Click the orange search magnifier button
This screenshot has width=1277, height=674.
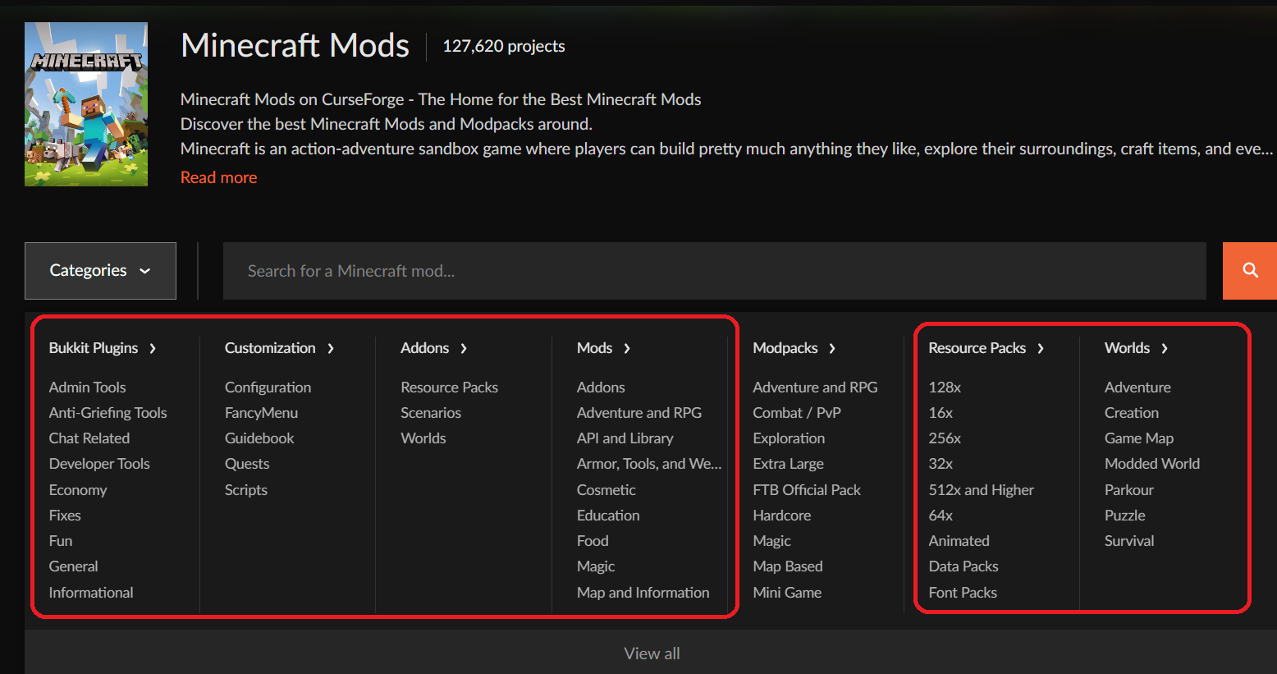click(1249, 270)
